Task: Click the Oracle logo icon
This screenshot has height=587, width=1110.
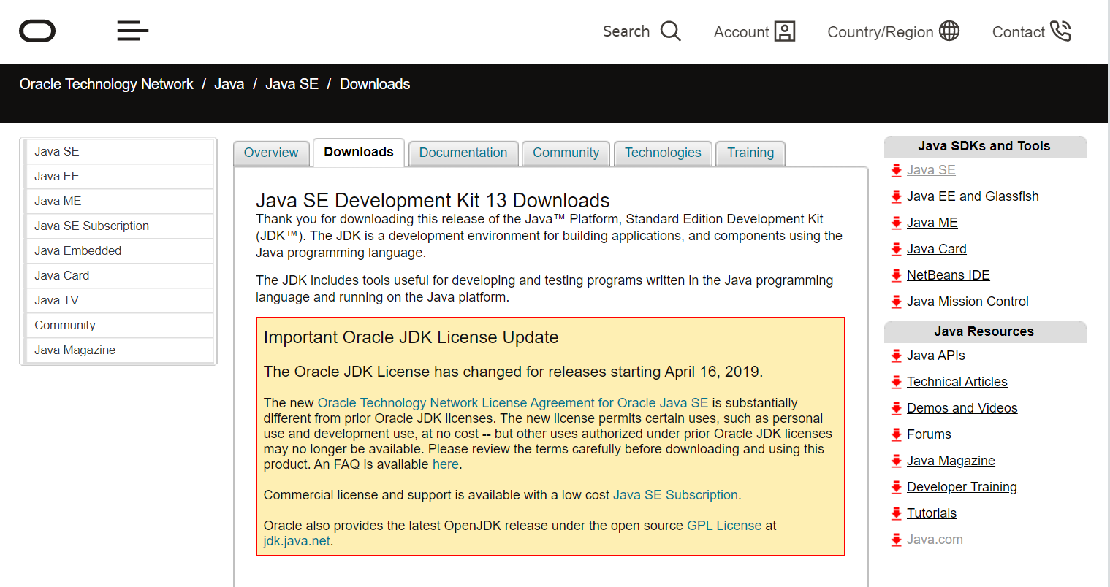Action: [37, 31]
